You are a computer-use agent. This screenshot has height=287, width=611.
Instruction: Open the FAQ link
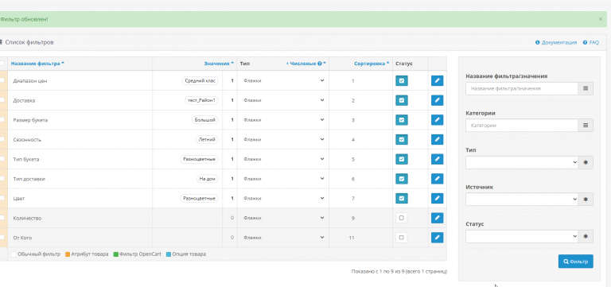coord(591,42)
